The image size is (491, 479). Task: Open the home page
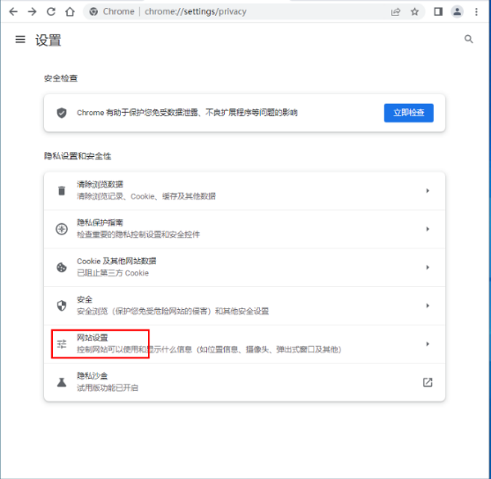[70, 12]
